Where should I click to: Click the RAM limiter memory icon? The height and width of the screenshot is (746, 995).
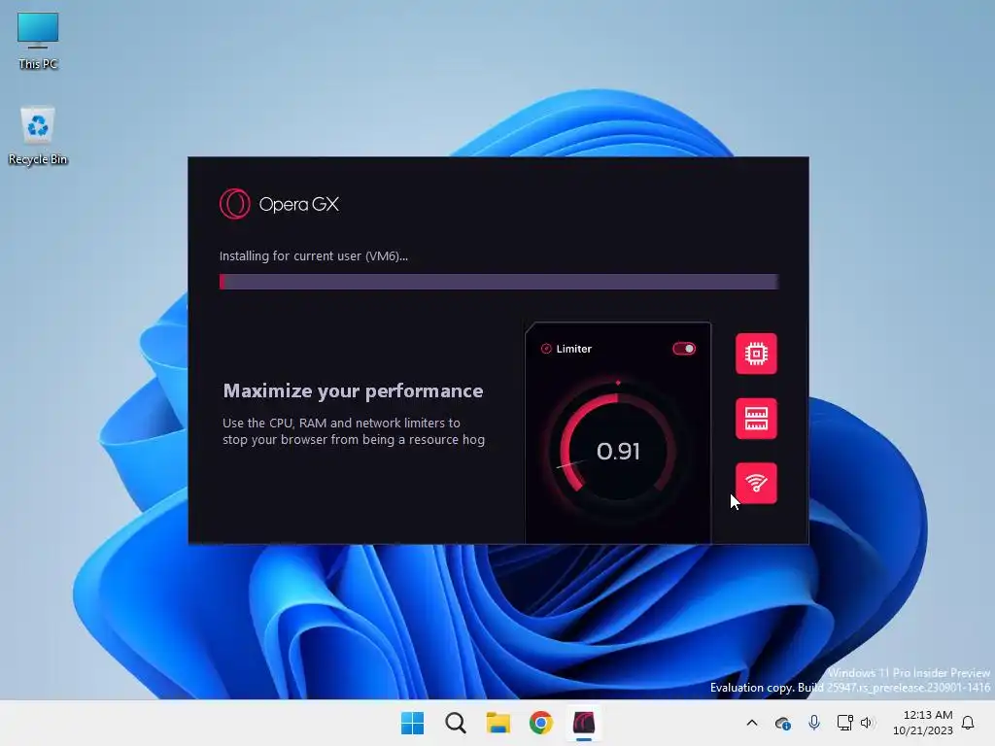point(756,419)
